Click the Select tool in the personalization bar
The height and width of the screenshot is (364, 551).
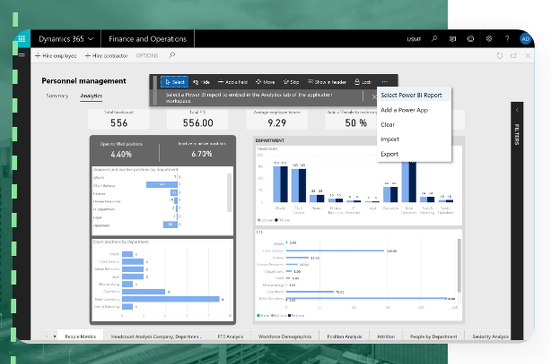175,82
